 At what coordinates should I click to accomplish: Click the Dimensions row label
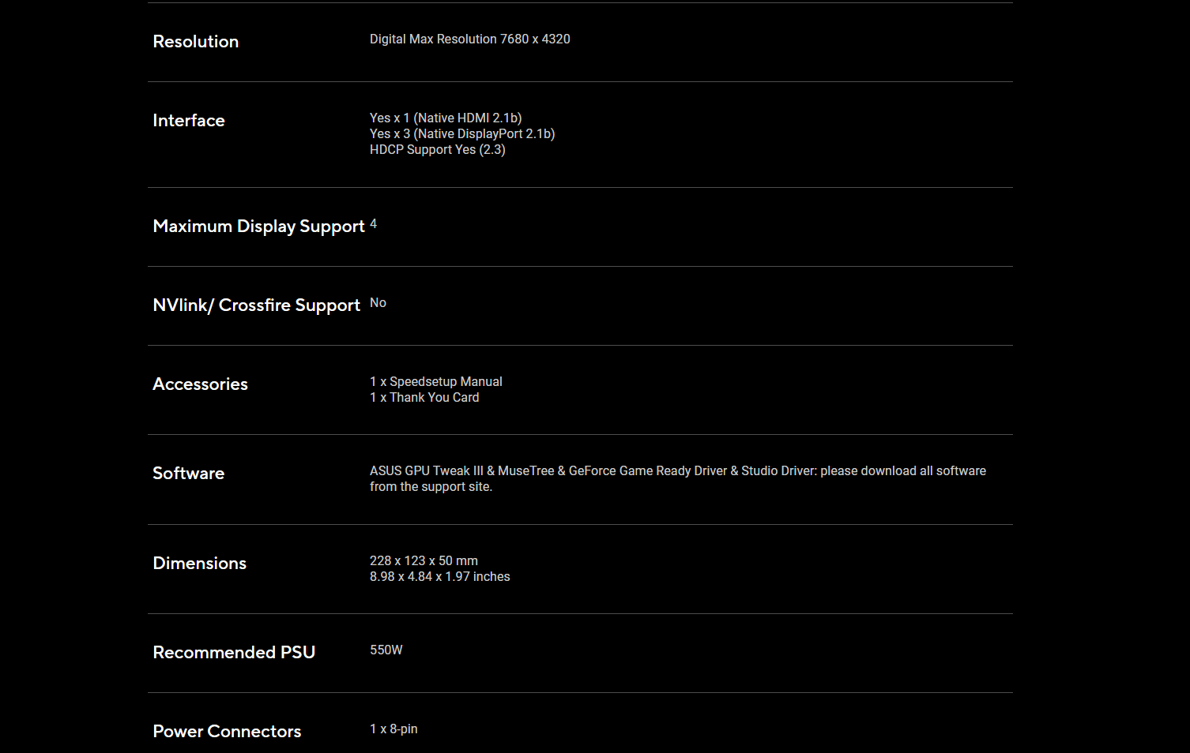tap(199, 564)
